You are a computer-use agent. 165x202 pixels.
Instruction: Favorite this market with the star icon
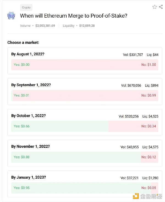(x=155, y=7)
